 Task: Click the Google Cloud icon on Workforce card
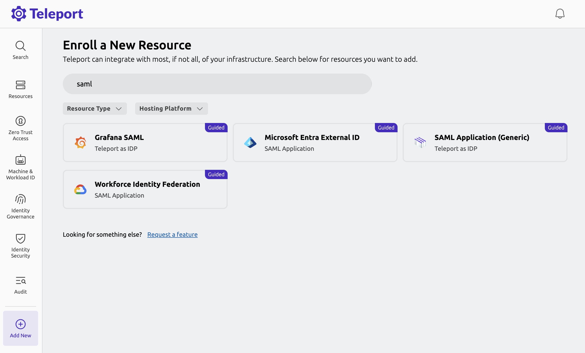[x=80, y=189]
